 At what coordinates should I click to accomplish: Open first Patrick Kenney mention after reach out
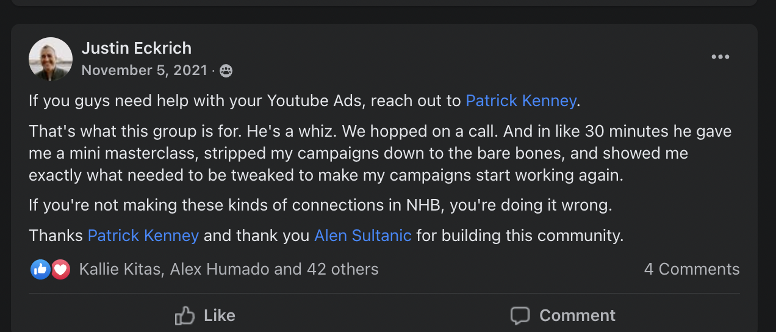tap(520, 101)
